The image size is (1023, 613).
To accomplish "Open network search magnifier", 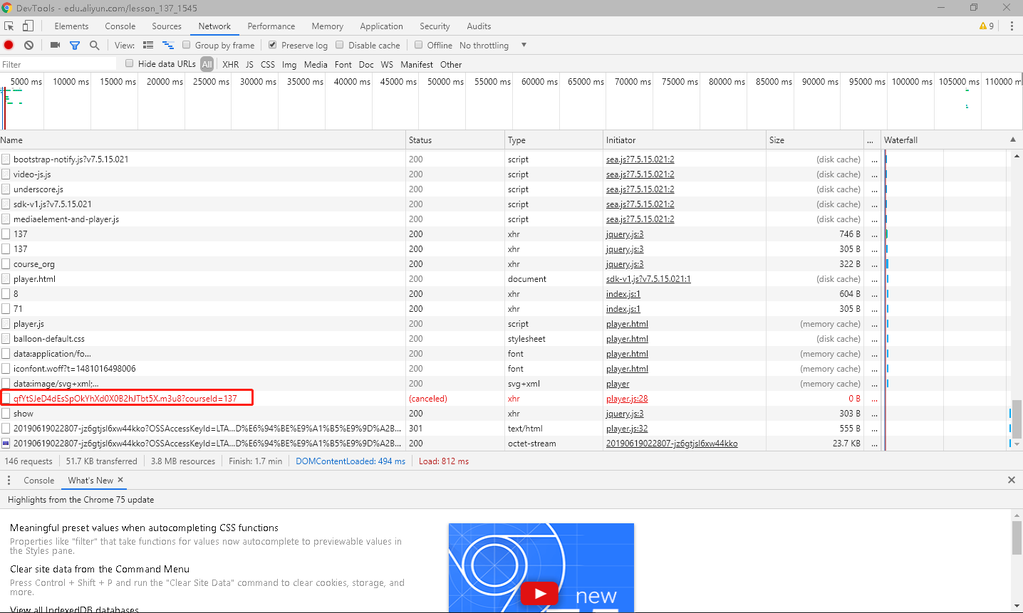I will 94,45.
